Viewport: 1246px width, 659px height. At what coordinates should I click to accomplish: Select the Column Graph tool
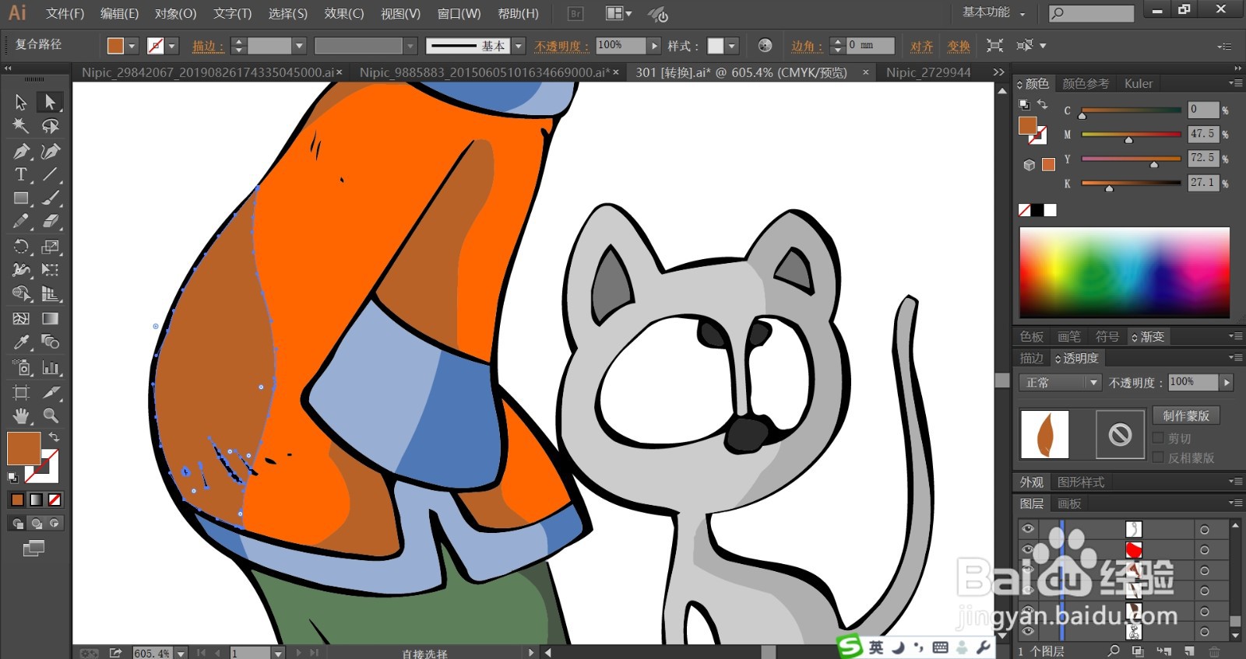coord(50,367)
